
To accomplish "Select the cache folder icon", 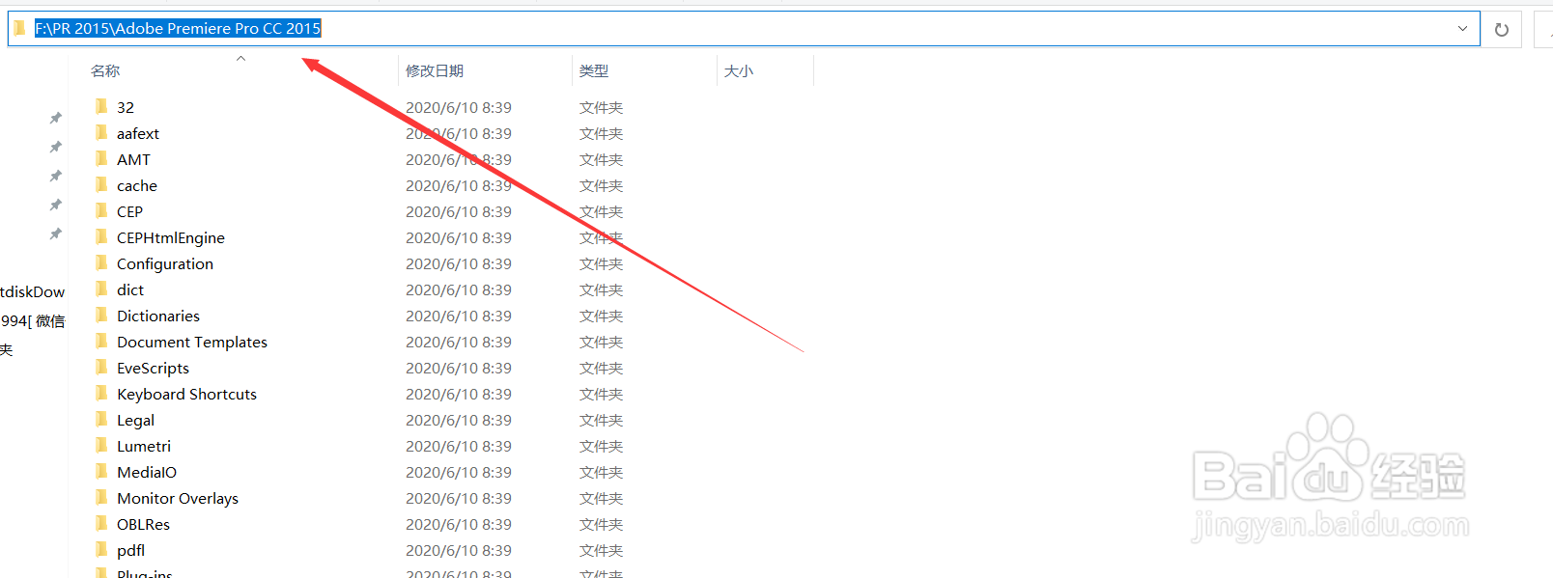I will pyautogui.click(x=101, y=184).
